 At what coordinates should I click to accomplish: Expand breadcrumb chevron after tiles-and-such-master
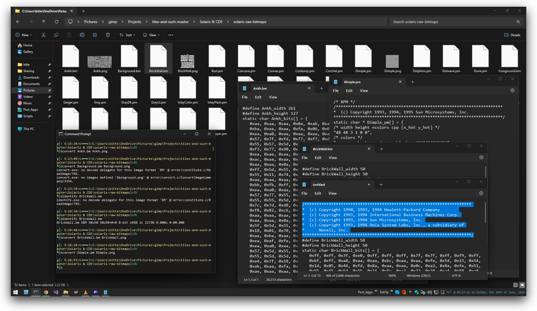pyautogui.click(x=194, y=22)
